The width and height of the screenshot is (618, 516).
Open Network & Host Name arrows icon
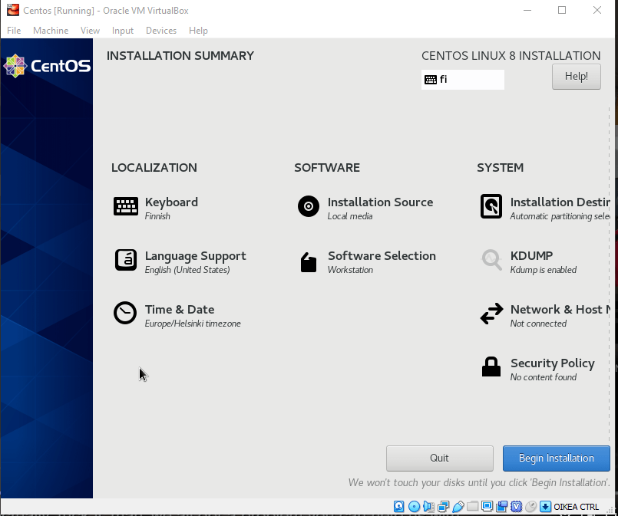(491, 314)
